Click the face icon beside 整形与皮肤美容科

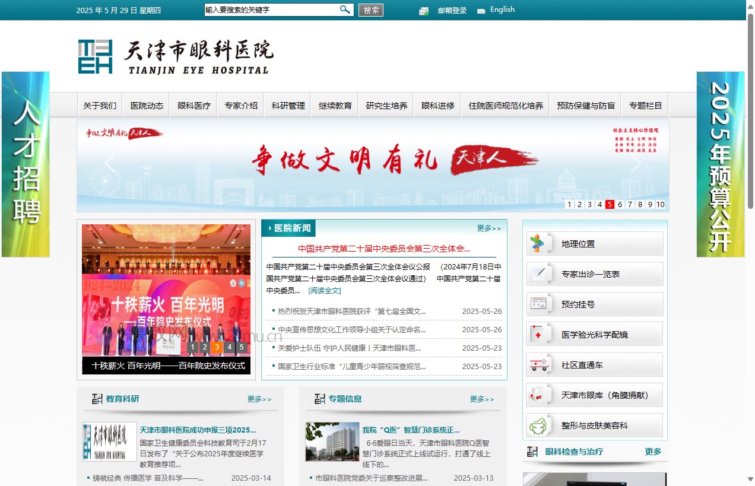[x=539, y=425]
